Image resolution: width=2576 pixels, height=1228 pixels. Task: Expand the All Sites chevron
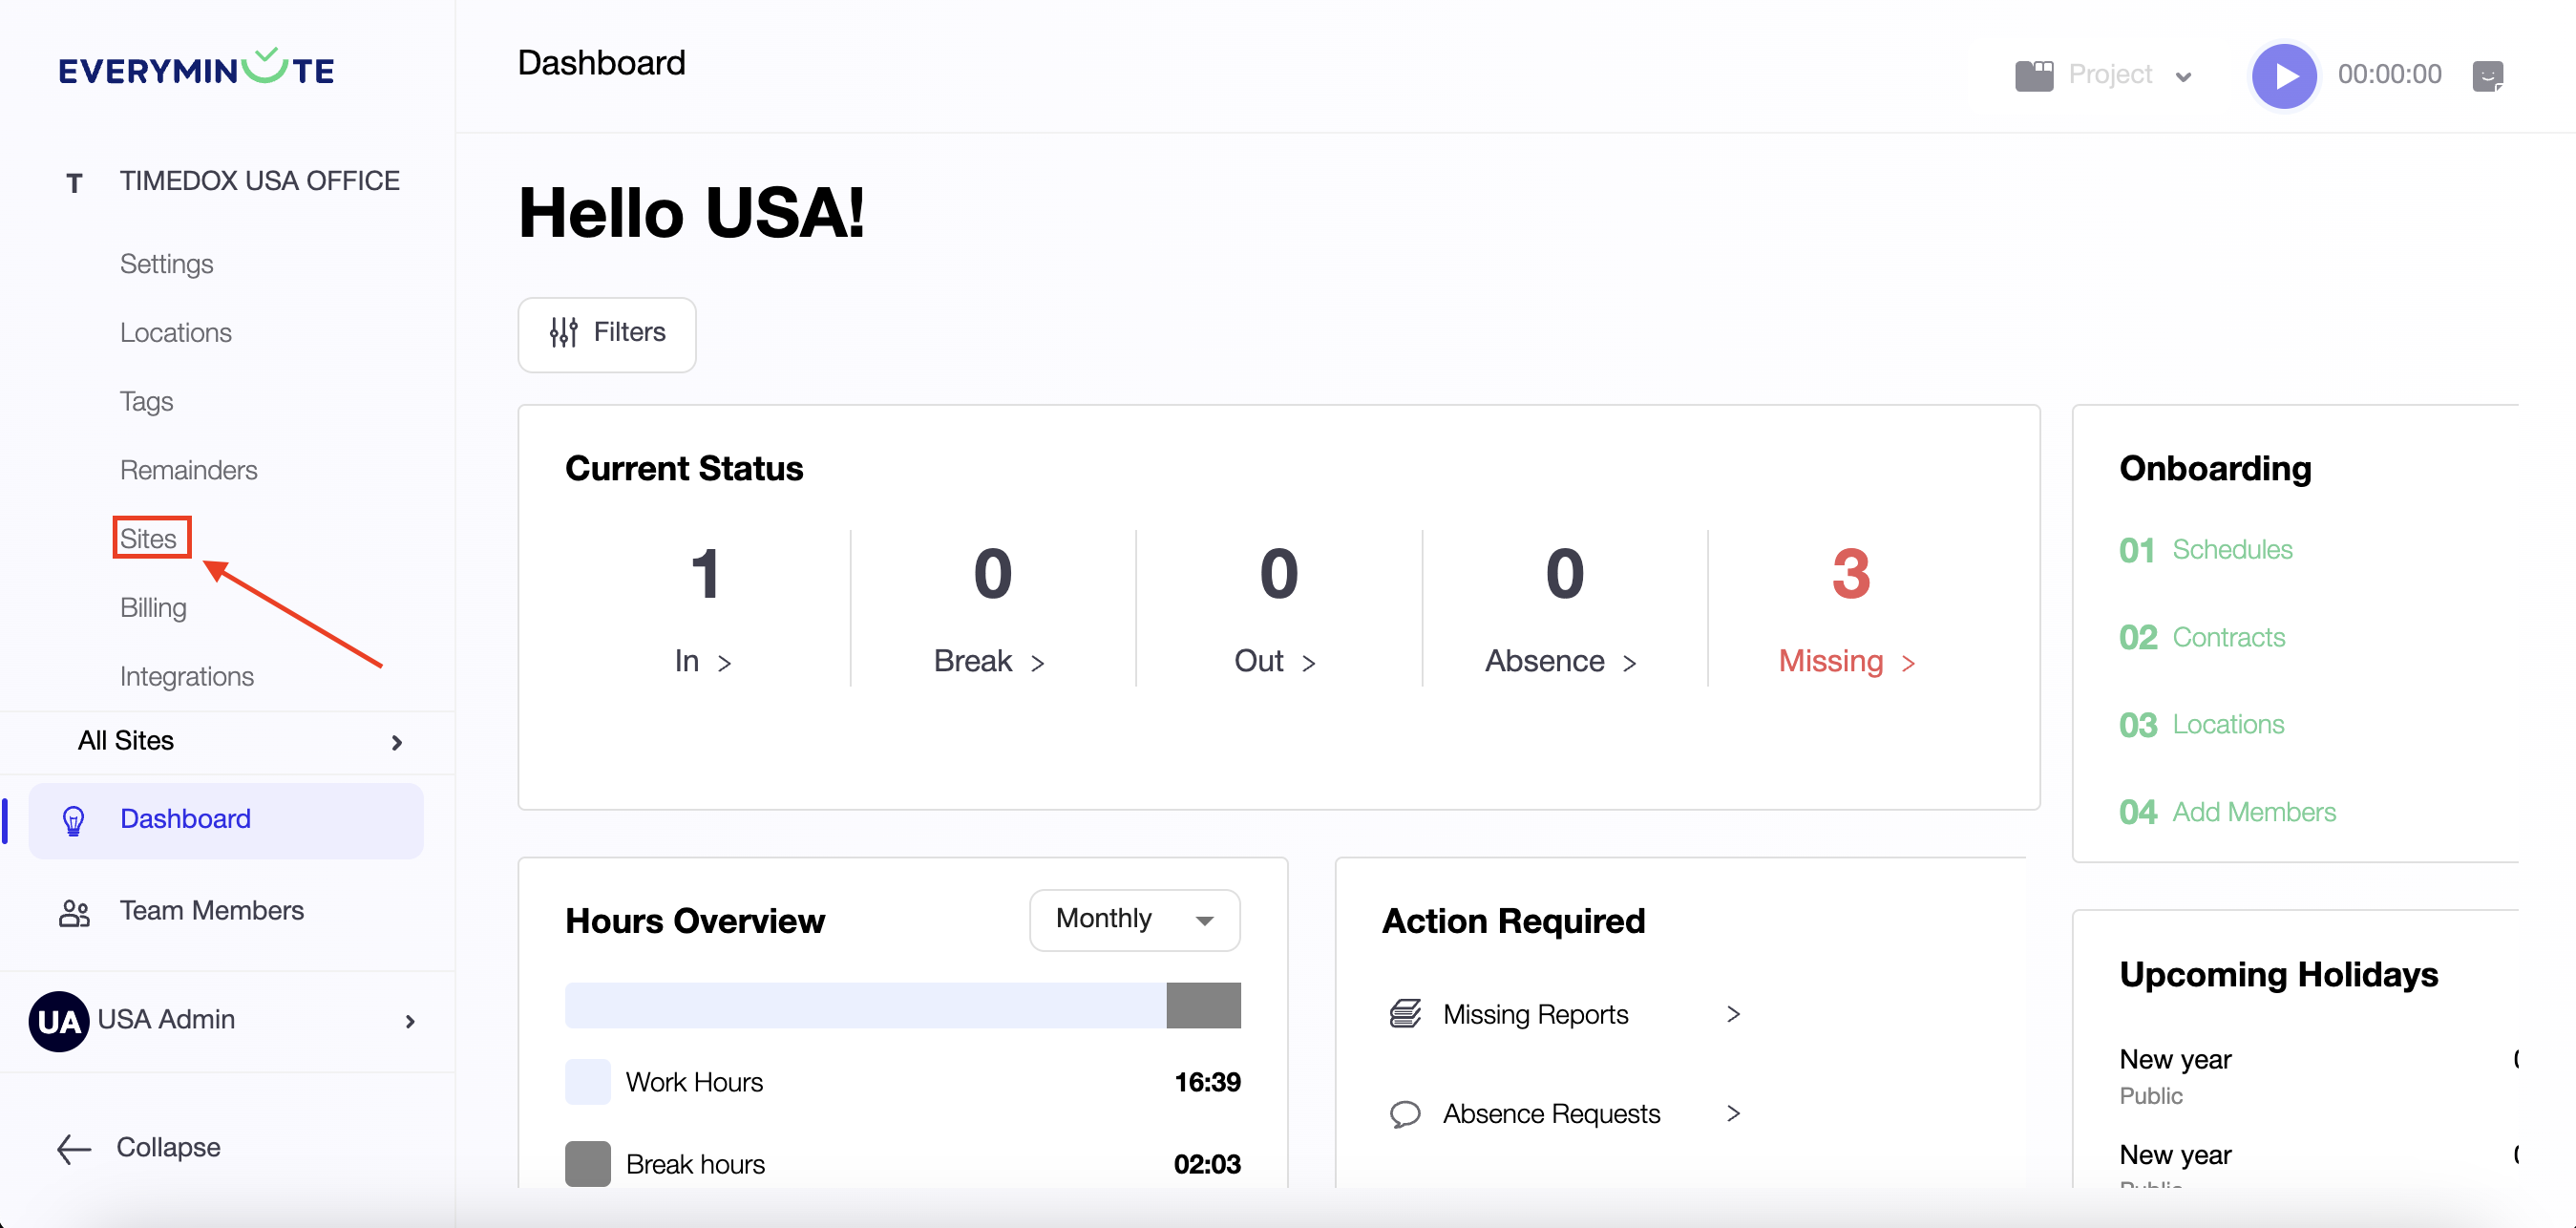click(397, 742)
